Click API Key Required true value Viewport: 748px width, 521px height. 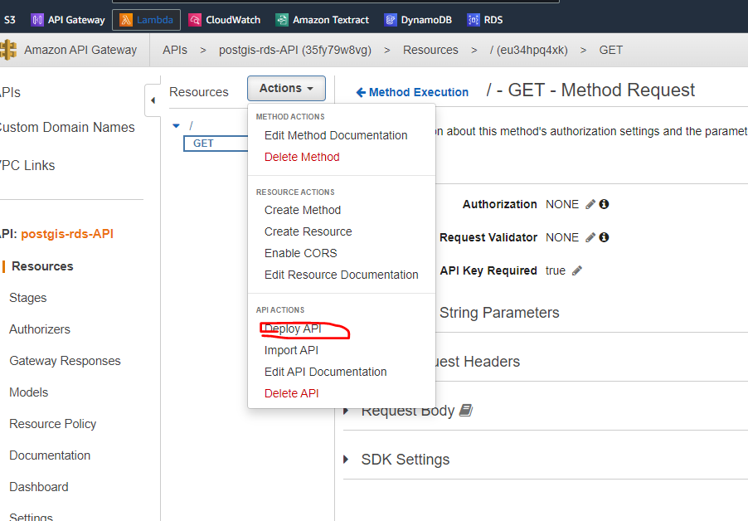556,270
